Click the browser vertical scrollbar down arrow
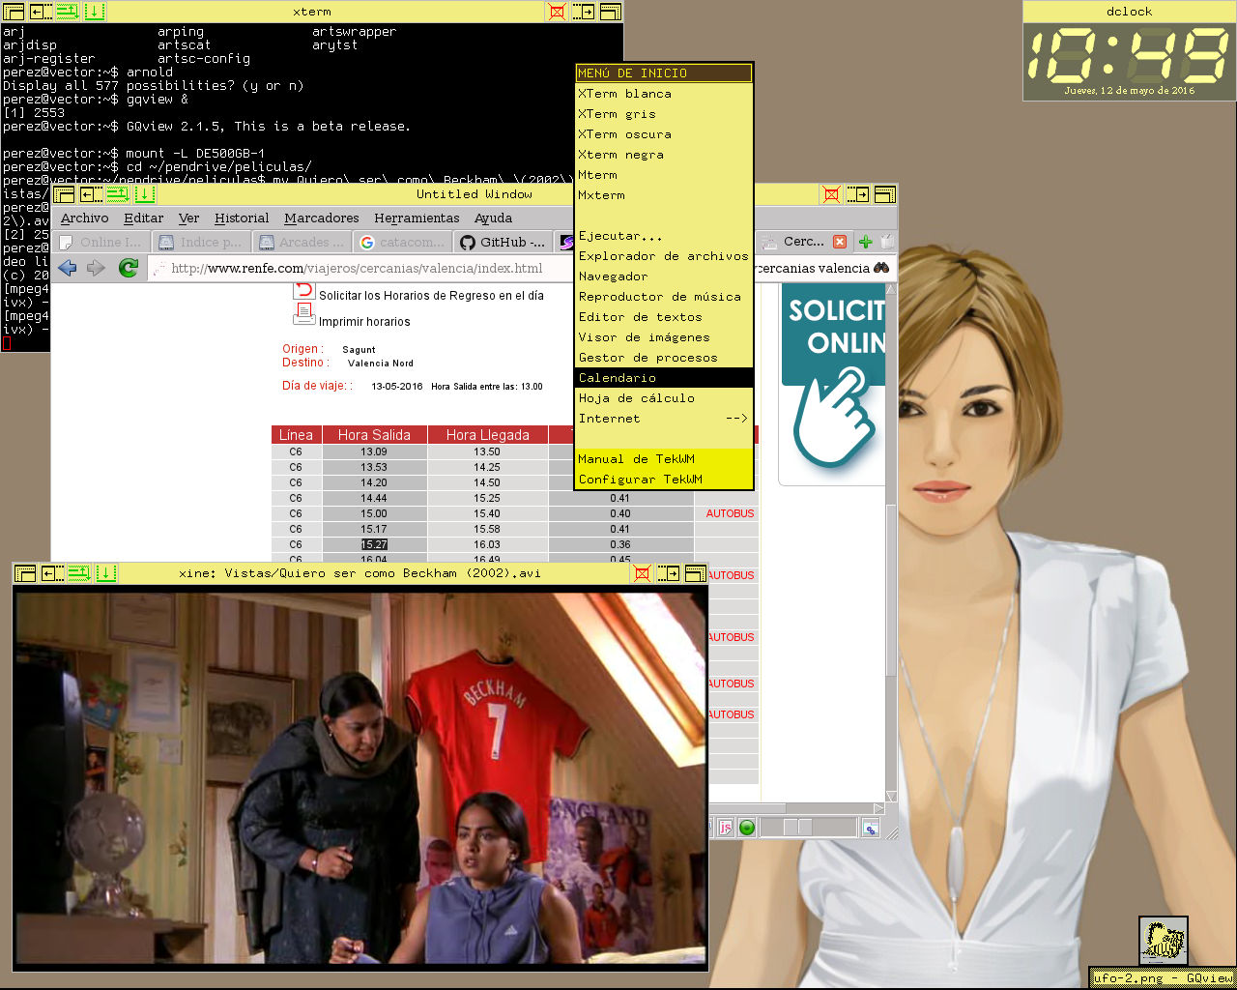Viewport: 1237px width, 990px height. point(891,797)
